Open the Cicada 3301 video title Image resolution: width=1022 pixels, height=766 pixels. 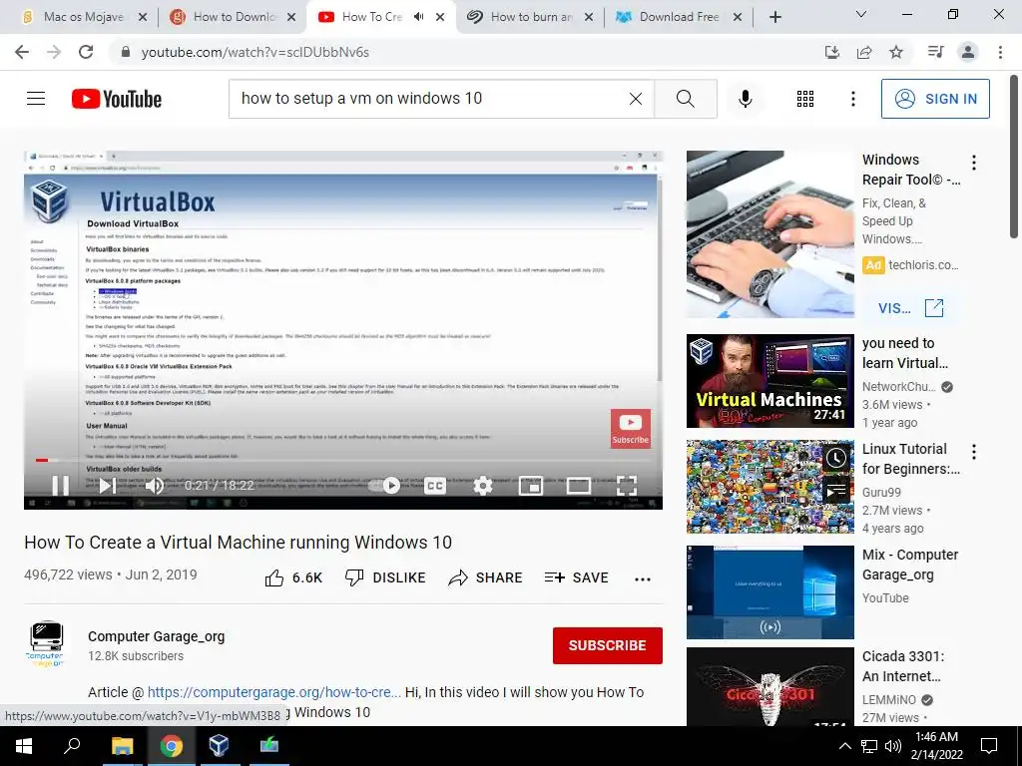(x=902, y=666)
